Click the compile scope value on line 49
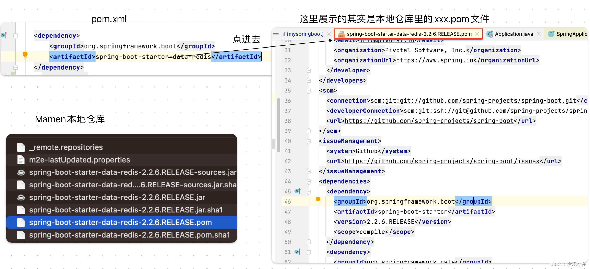Viewport: 590px width, 269px height. [x=372, y=232]
